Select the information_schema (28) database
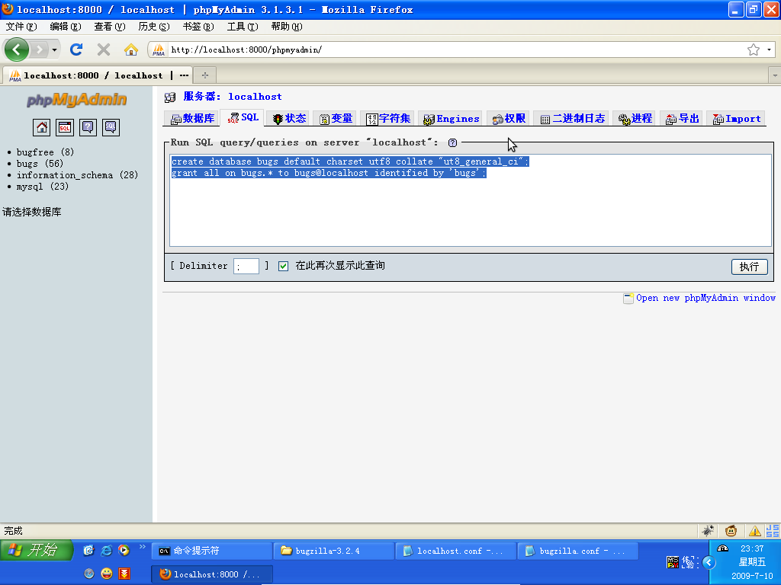The image size is (781, 585). (77, 175)
